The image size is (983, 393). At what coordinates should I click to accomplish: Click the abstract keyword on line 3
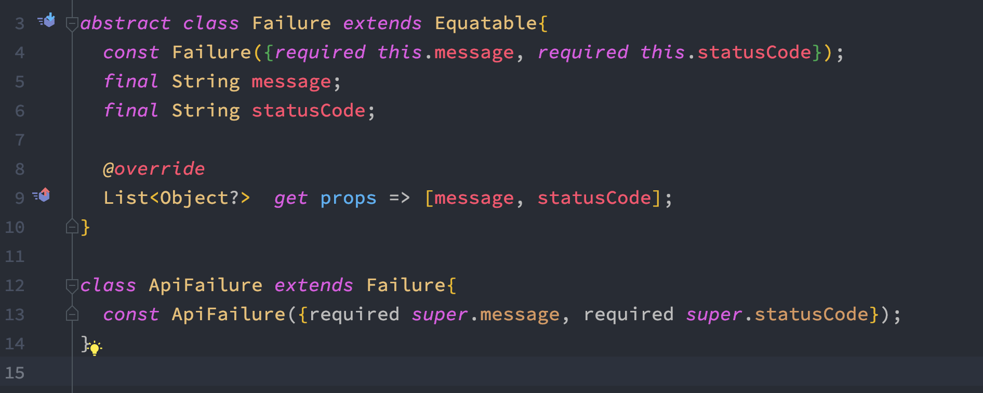pos(125,23)
